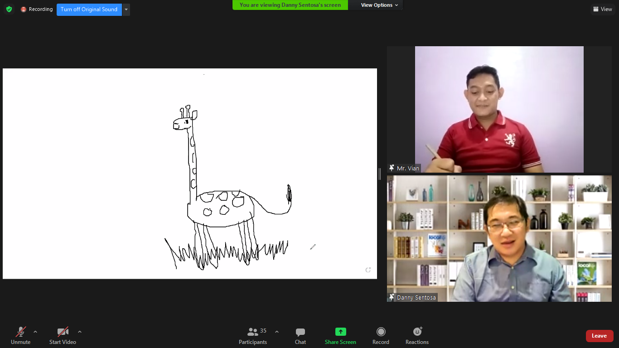619x348 pixels.
Task: Click the green encryption shield icon
Action: [9, 9]
